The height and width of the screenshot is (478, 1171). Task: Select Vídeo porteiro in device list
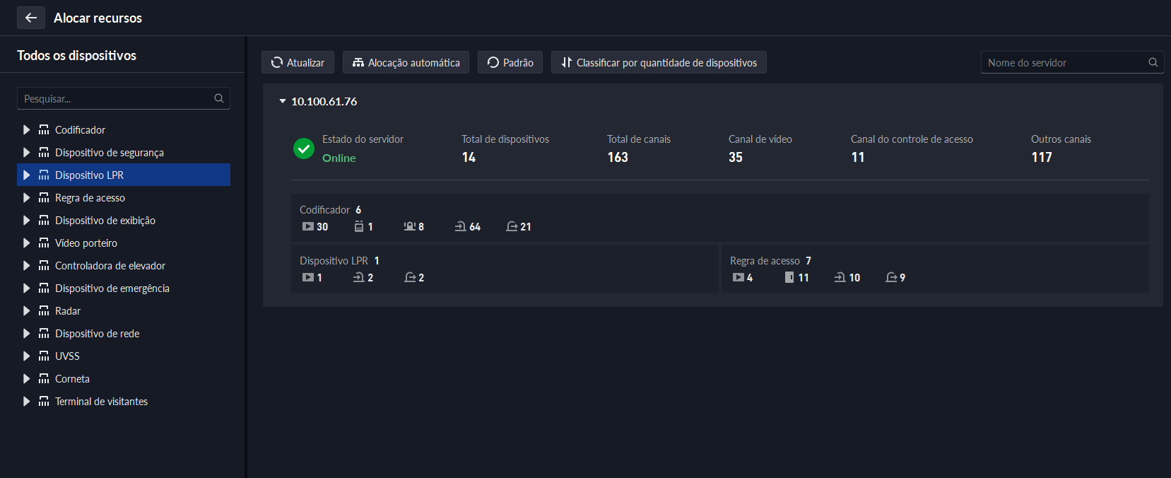86,243
